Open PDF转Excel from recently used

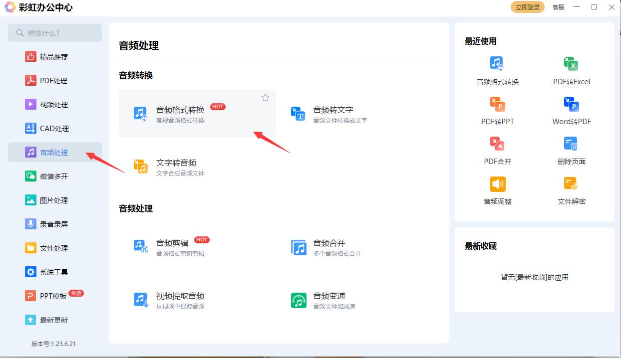(571, 69)
